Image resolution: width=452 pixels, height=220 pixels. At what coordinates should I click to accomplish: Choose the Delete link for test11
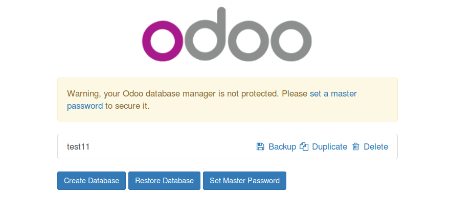(x=376, y=147)
